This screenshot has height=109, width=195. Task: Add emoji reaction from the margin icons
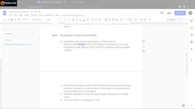point(144,46)
